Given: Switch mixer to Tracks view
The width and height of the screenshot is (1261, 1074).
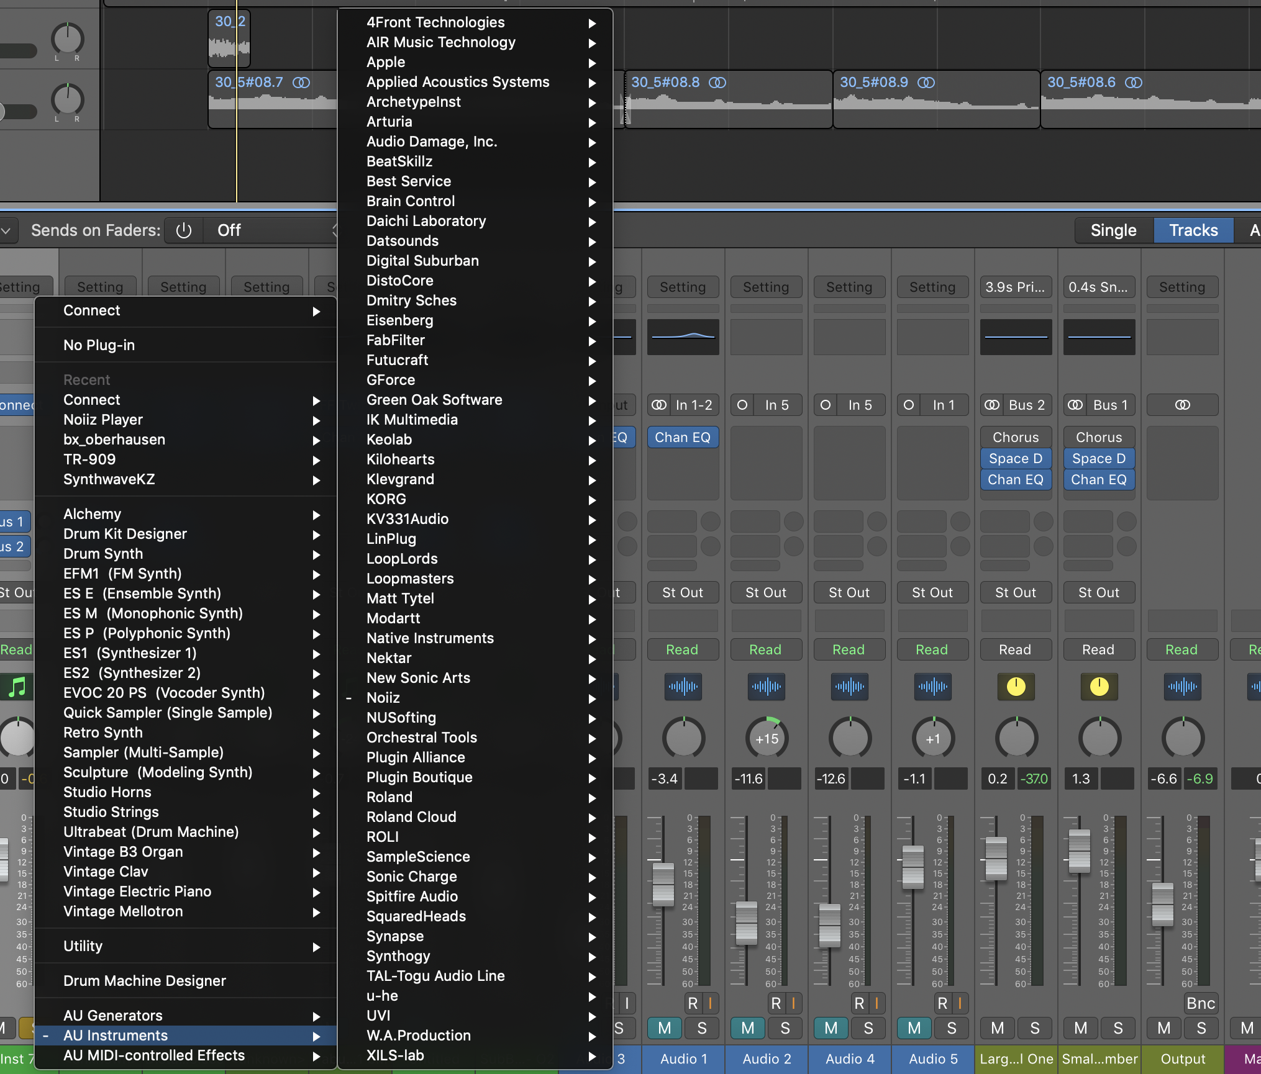Looking at the screenshot, I should [x=1193, y=231].
